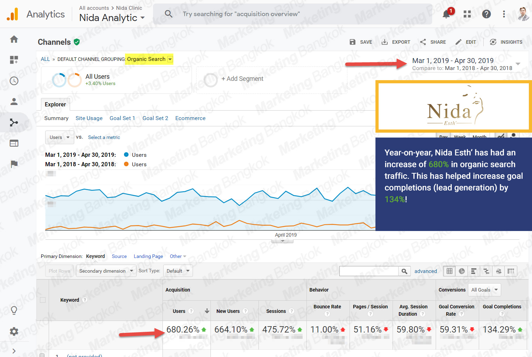Open Customization dashboards icon in sidebar
Image resolution: width=532 pixels, height=357 pixels.
pos(14,60)
